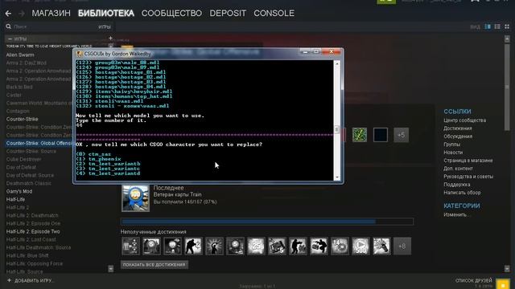Open the fifth unearned achievement icon
Image resolution: width=515 pixels, height=289 pixels.
pos(215,246)
